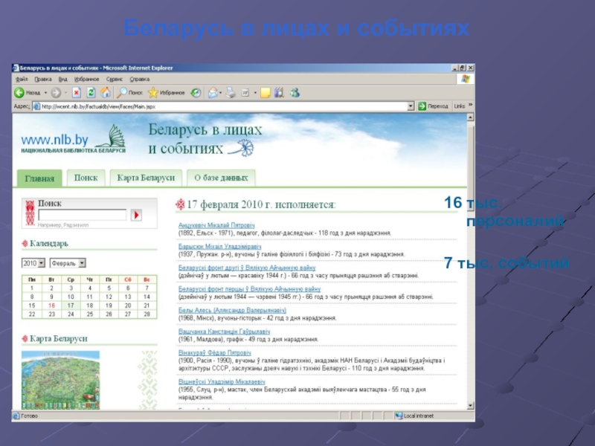
Task: Open Forward button history dropdown arrow
Action: (x=65, y=92)
